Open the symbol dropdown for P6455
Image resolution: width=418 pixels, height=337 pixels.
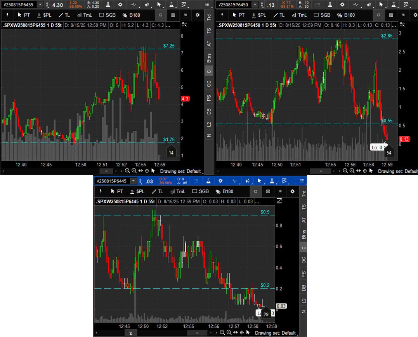[40, 5]
